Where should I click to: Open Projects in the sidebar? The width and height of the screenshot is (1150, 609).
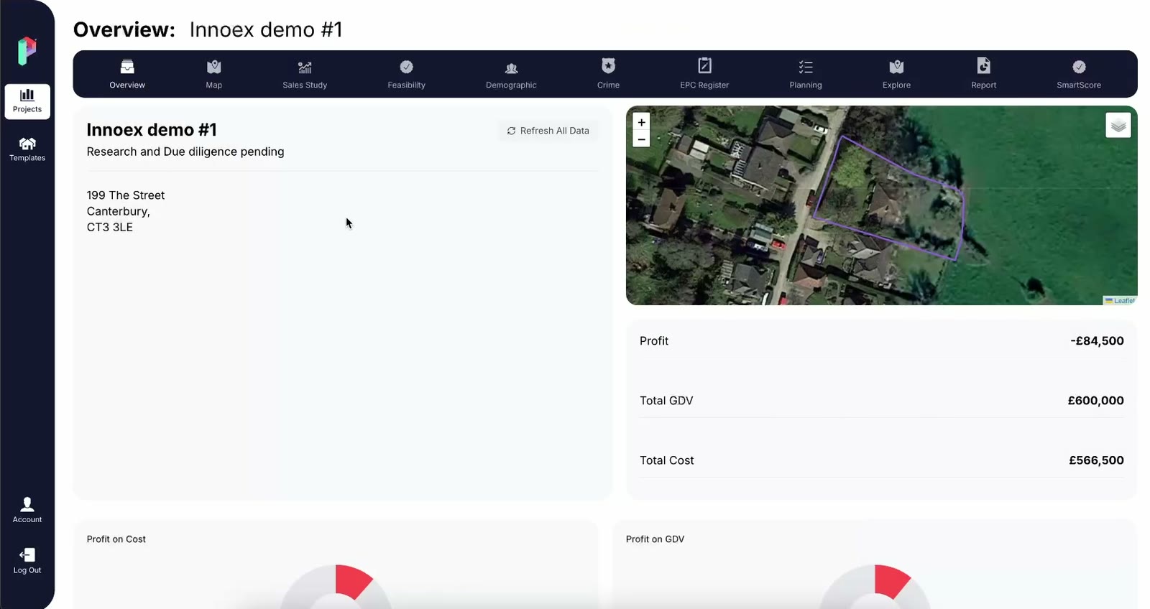27,101
